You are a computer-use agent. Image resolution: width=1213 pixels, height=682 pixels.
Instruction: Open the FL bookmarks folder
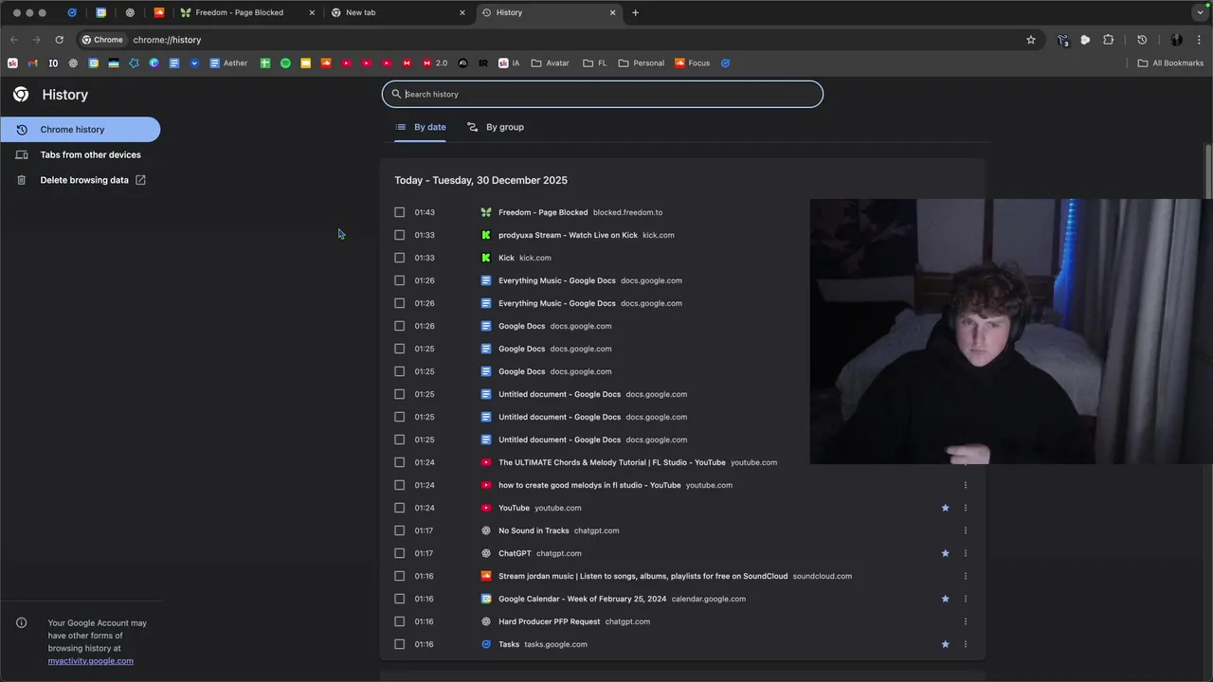594,63
